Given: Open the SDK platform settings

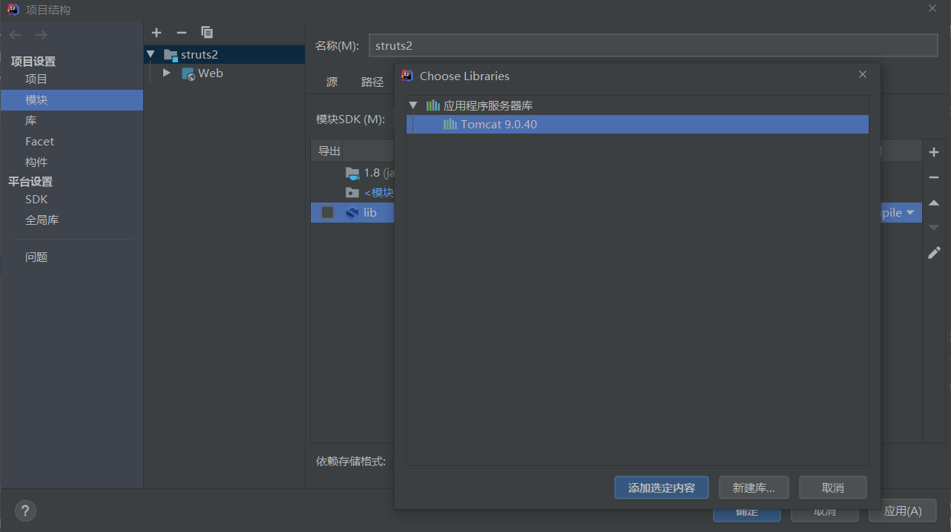Looking at the screenshot, I should tap(36, 200).
